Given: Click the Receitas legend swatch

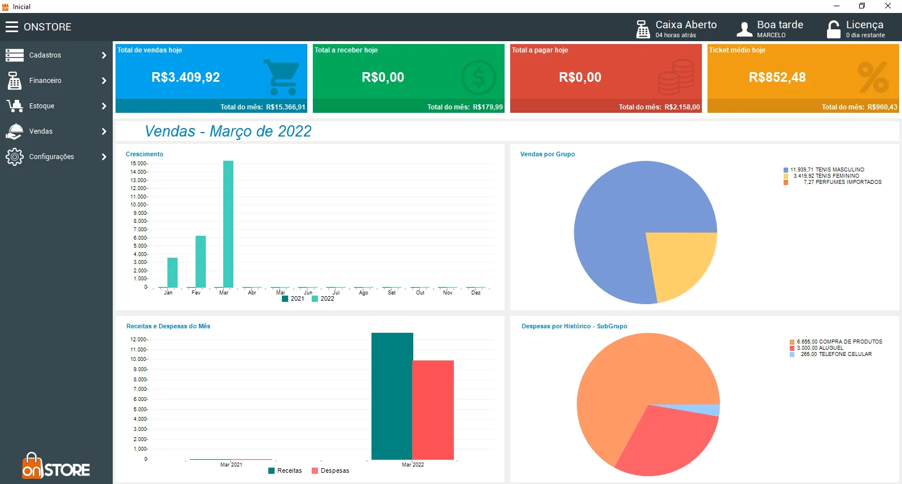Looking at the screenshot, I should tap(272, 470).
